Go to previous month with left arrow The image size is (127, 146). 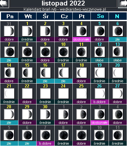[4, 4]
